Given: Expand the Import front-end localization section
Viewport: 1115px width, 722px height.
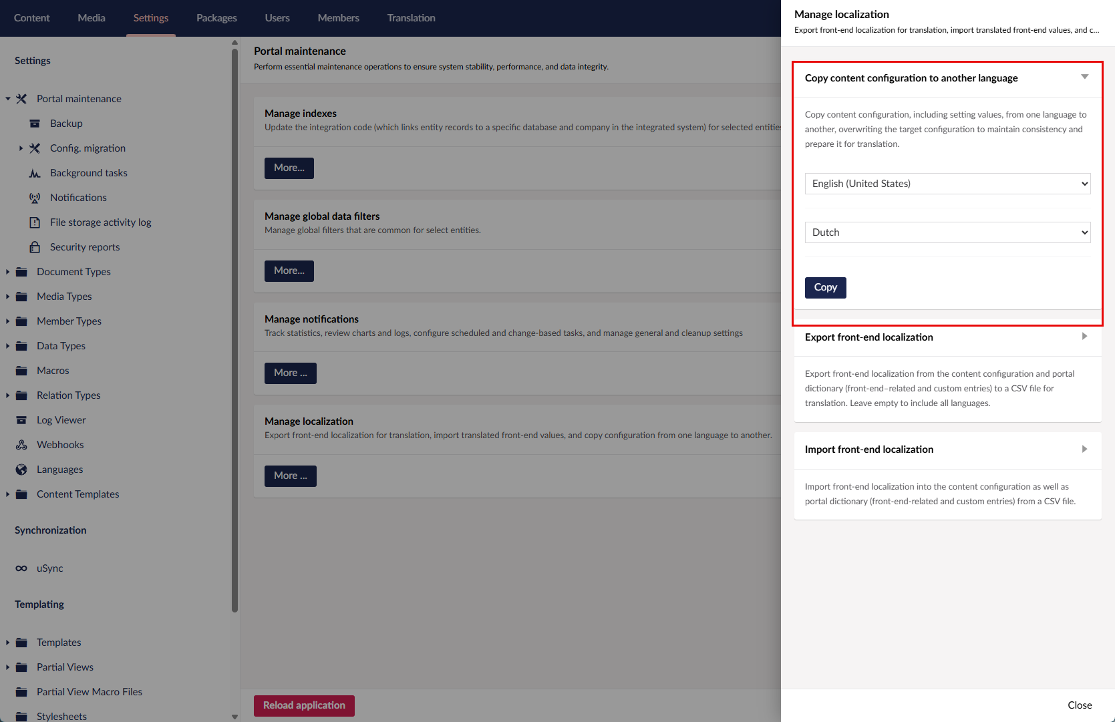Looking at the screenshot, I should click(x=1084, y=449).
